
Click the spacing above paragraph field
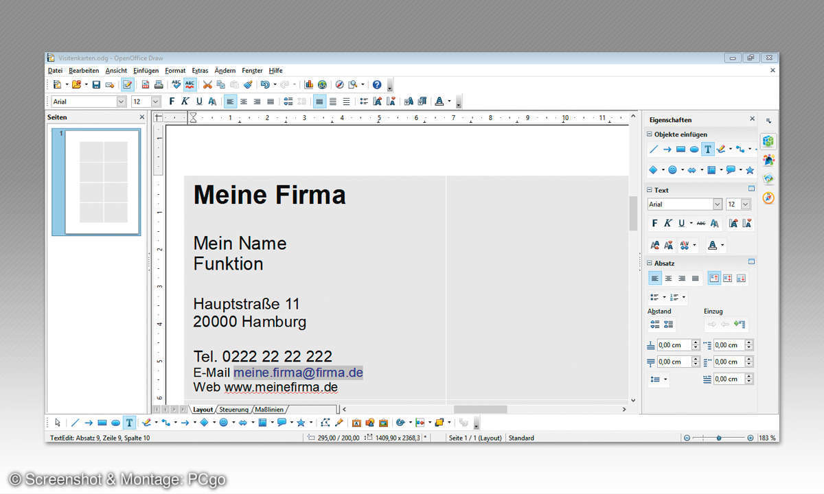(674, 345)
